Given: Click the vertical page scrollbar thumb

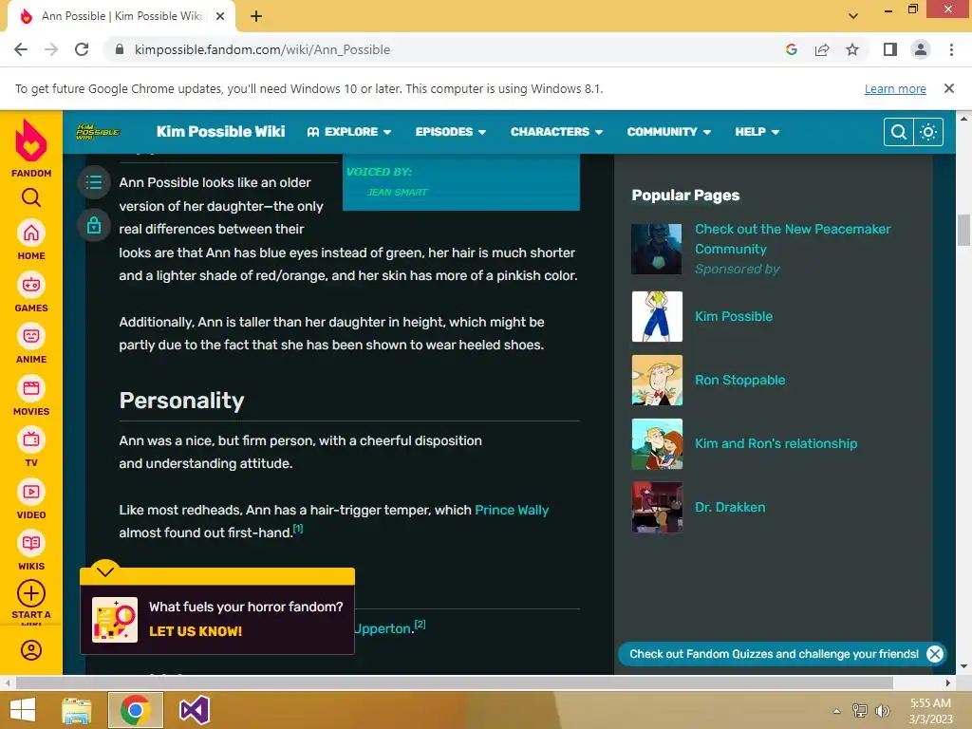Looking at the screenshot, I should pos(963,230).
